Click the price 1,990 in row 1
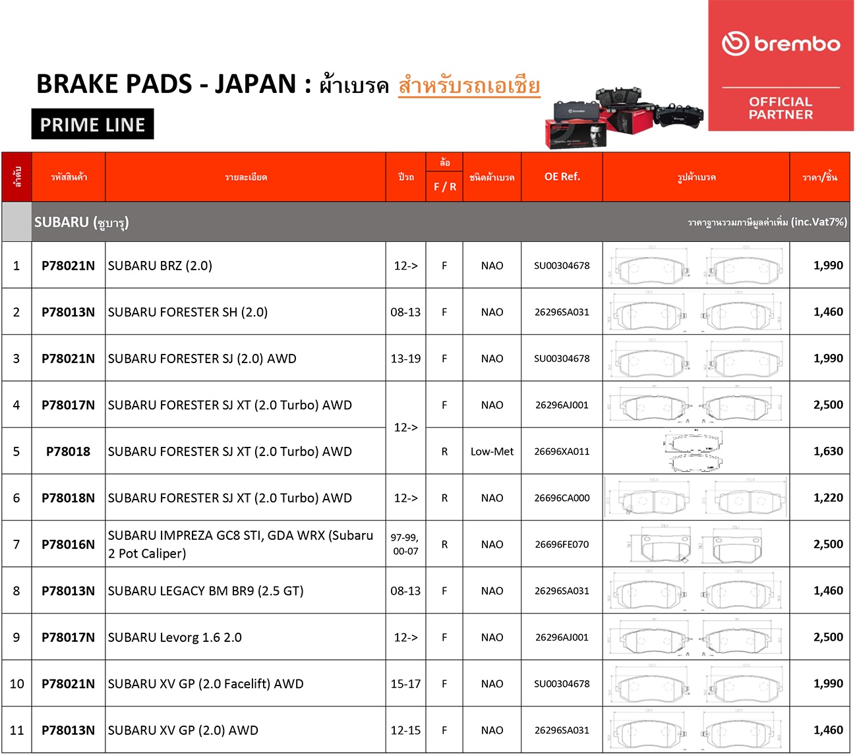857x754 pixels. click(x=828, y=266)
